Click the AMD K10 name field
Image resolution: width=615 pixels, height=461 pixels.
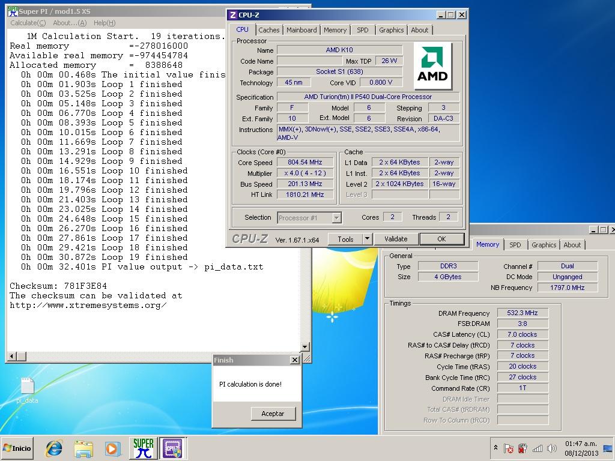click(x=339, y=50)
